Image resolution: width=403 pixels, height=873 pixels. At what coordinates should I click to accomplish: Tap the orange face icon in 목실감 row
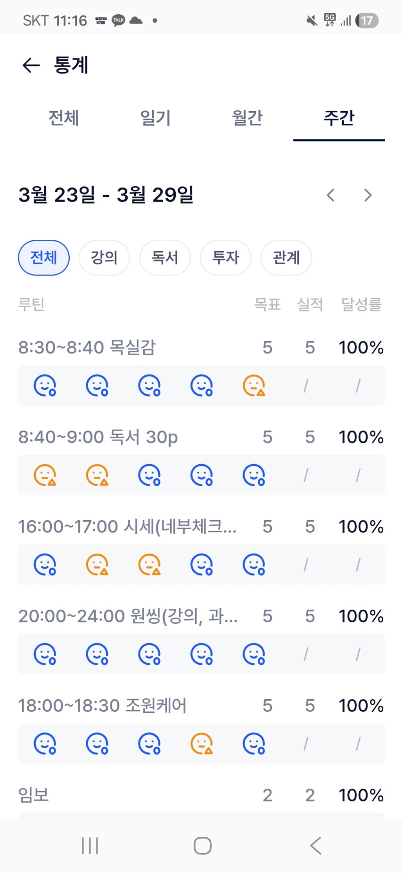click(254, 385)
